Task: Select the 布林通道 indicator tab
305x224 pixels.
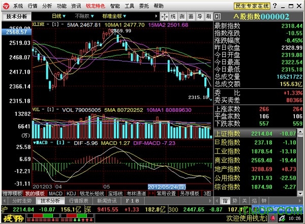Action: click(135, 194)
